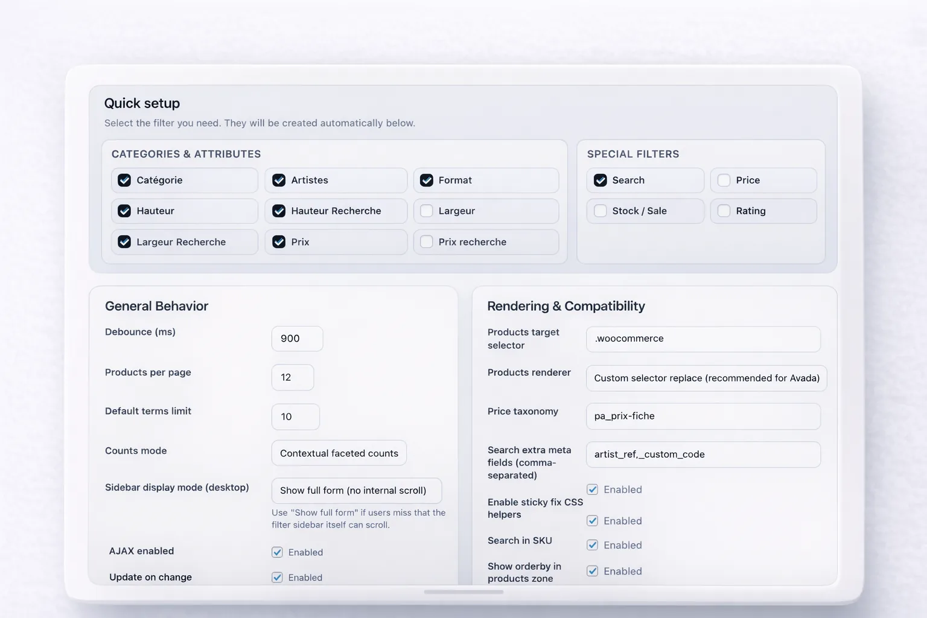Image resolution: width=927 pixels, height=618 pixels.
Task: Open Sidebar display mode dropdown
Action: pyautogui.click(x=356, y=491)
